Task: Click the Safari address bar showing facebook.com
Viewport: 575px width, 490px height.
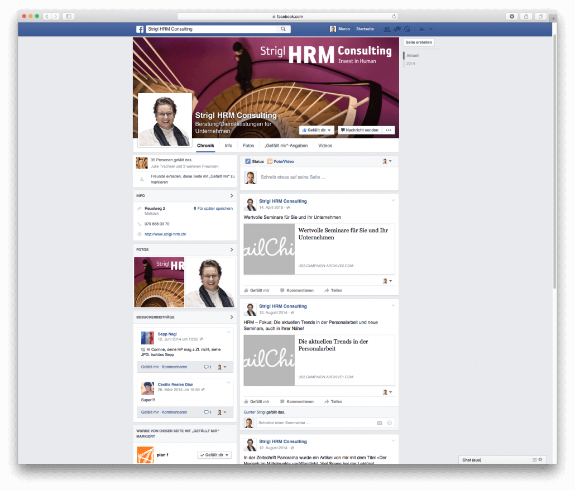Action: (287, 17)
